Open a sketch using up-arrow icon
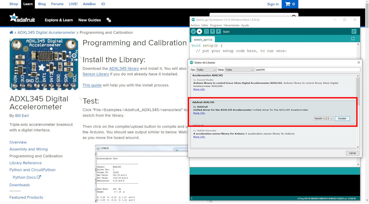Image resolution: width=369 pixels, height=204 pixels. pos(212,31)
